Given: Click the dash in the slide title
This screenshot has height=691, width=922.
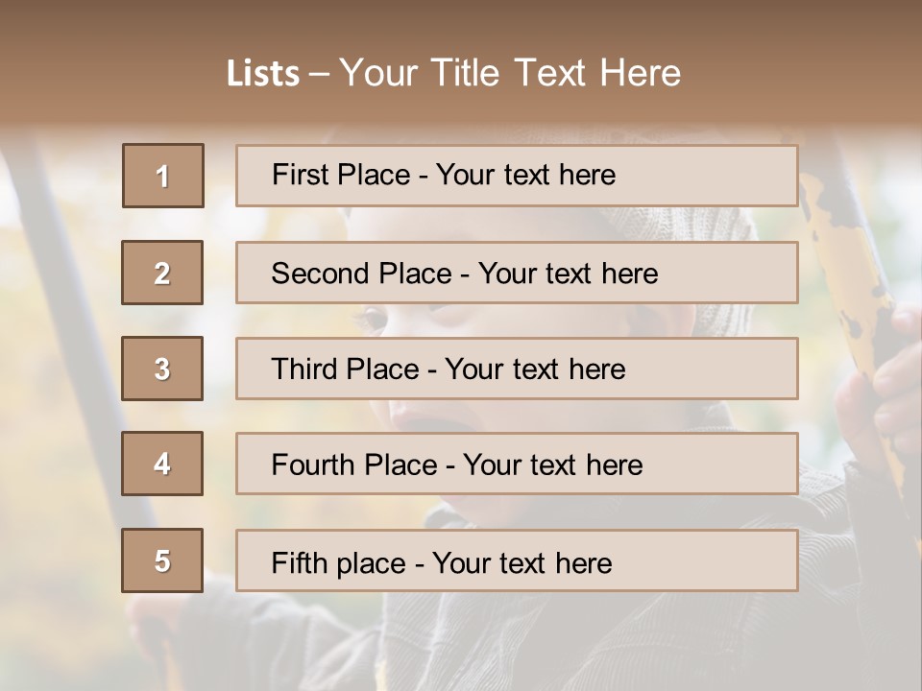Looking at the screenshot, I should pos(319,73).
